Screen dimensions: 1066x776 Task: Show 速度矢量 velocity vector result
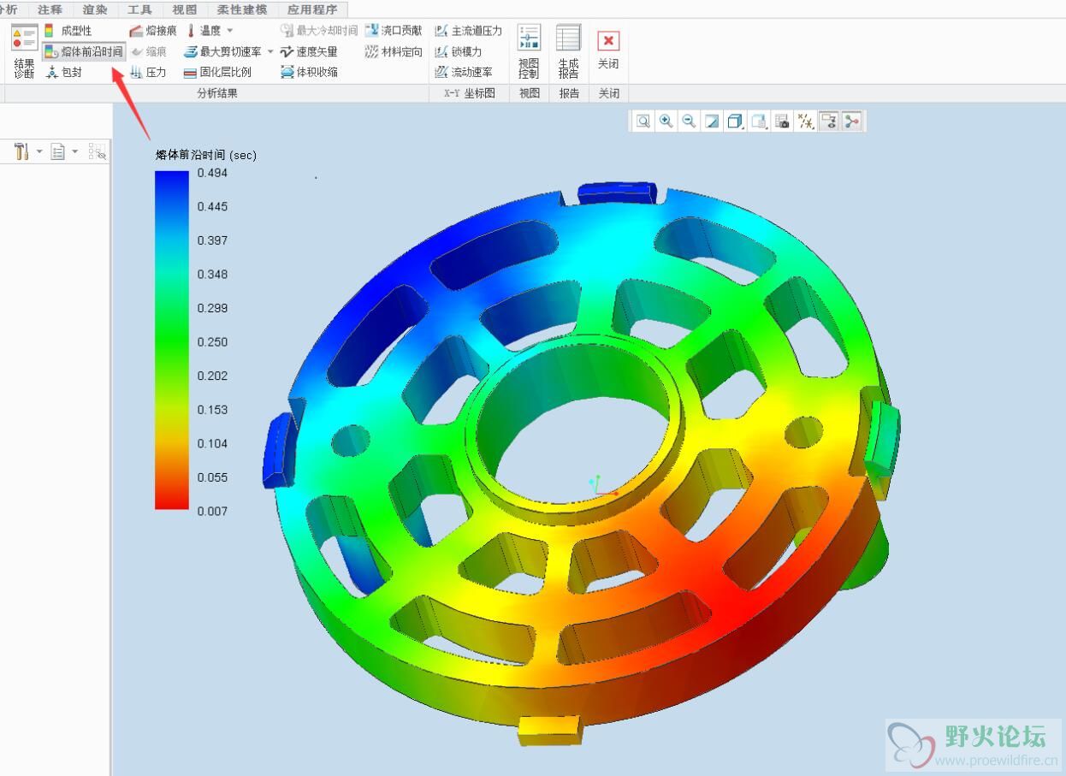[x=309, y=52]
